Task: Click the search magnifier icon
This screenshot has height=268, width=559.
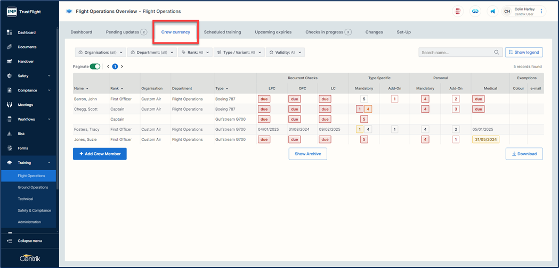Action: [x=497, y=53]
